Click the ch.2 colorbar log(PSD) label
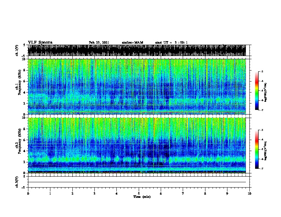 266,151
